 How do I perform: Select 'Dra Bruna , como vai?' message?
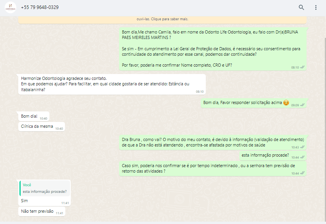tap(213, 143)
